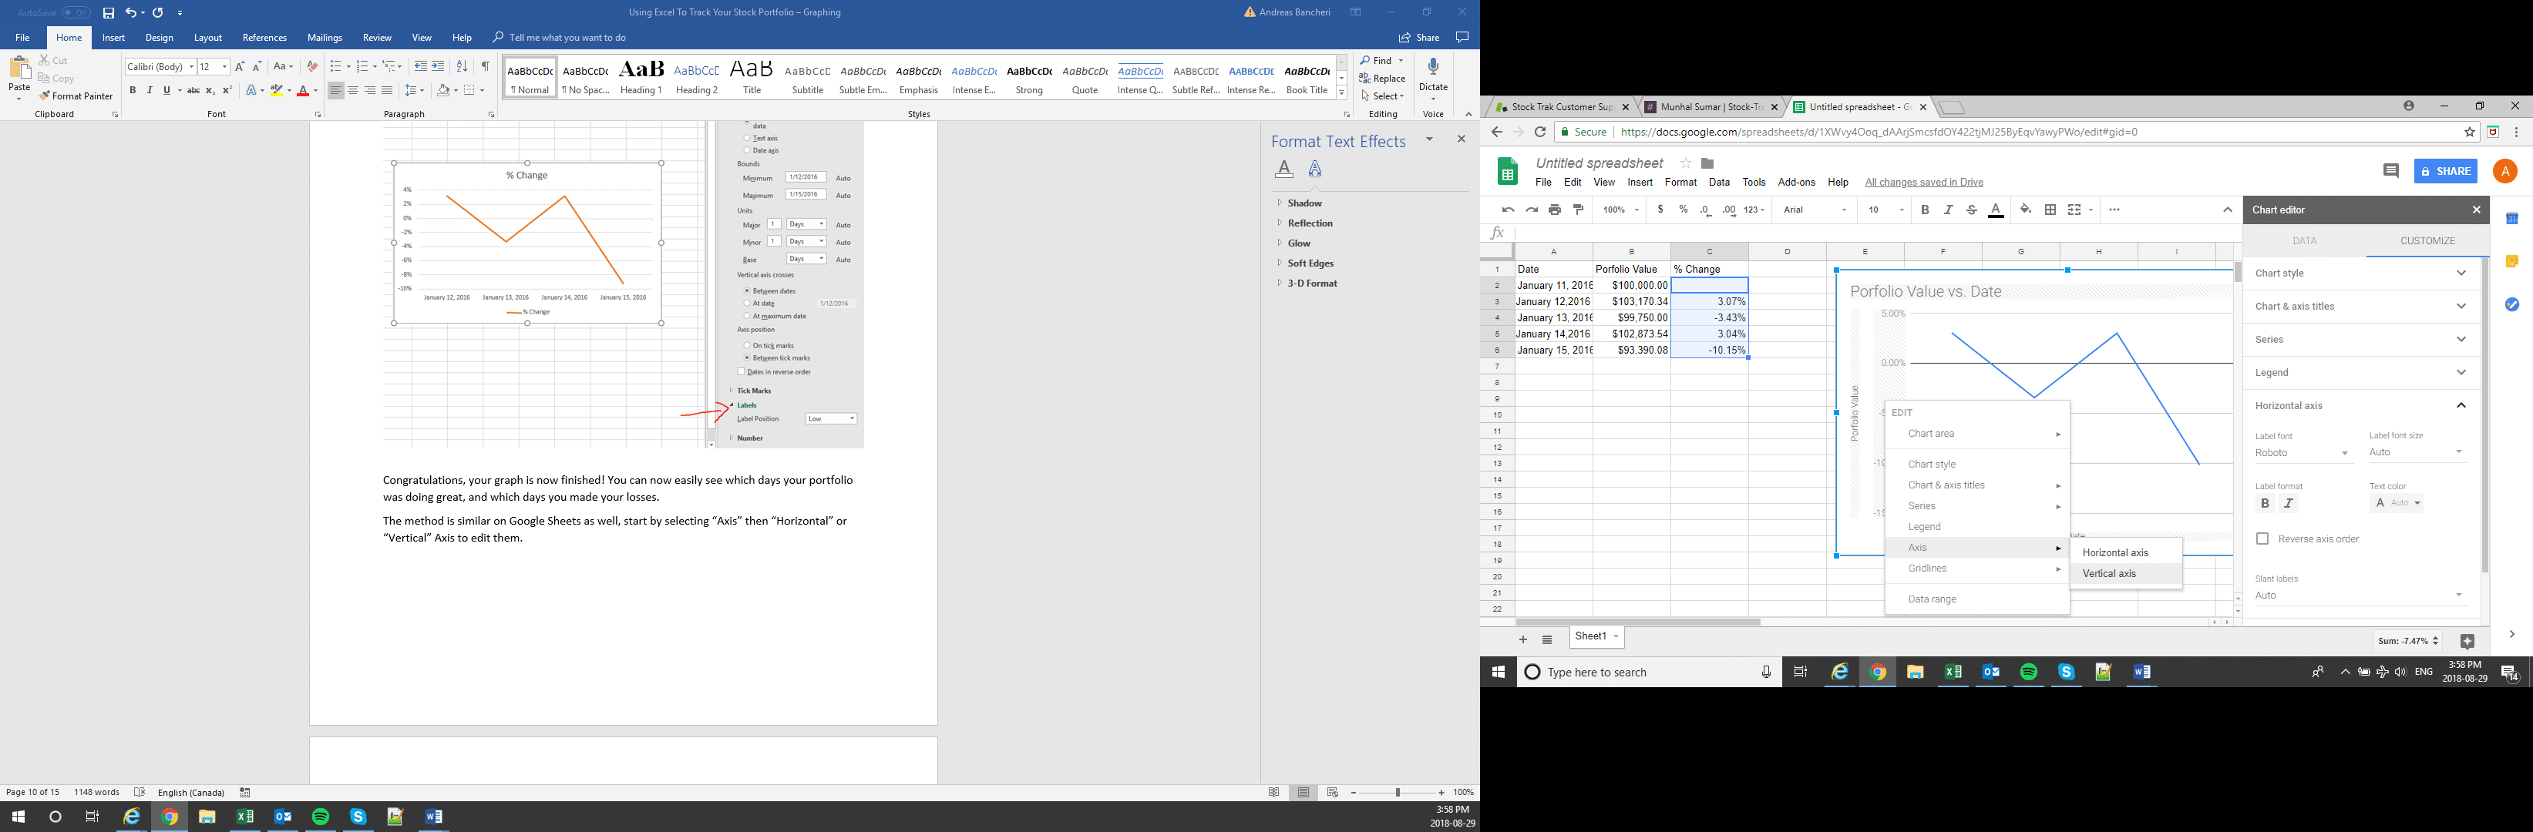Image resolution: width=2533 pixels, height=832 pixels.
Task: Click Paint format in Google Sheets toolbar
Action: coord(1578,210)
